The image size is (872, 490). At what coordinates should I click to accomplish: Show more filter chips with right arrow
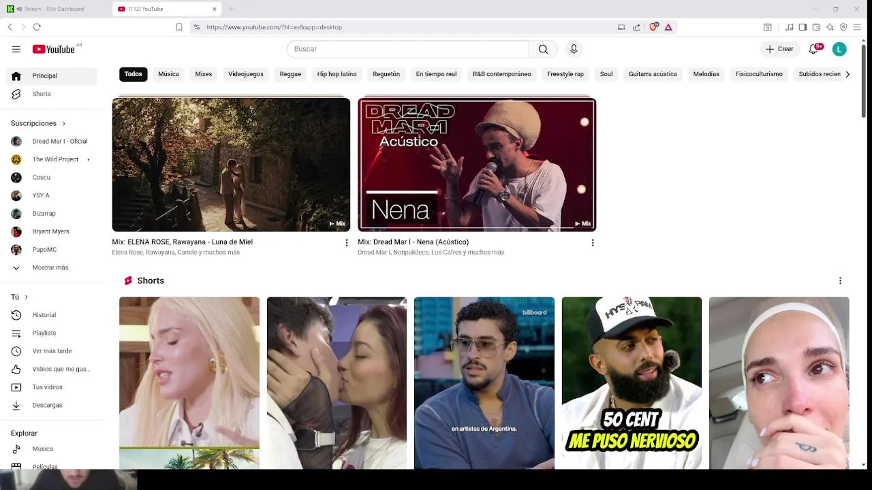click(847, 74)
